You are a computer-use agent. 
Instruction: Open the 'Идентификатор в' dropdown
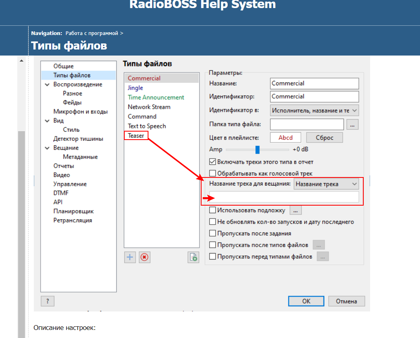(x=315, y=110)
